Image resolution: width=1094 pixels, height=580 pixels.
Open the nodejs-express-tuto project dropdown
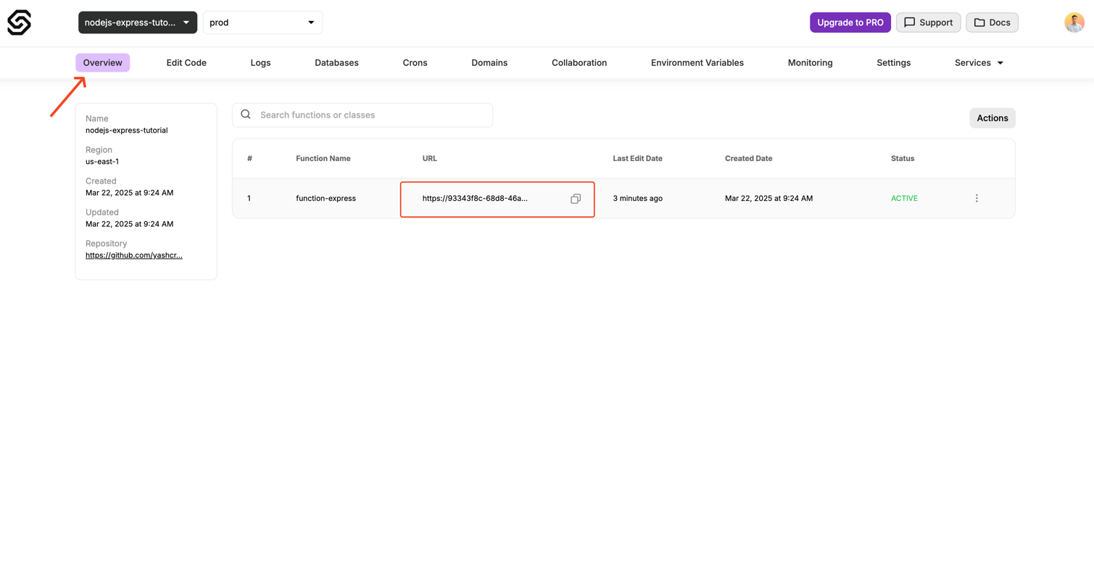click(137, 22)
